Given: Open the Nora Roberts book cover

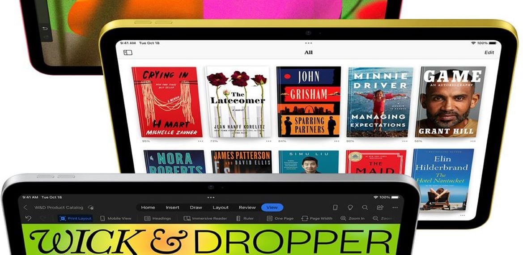Looking at the screenshot, I should pos(174,161).
